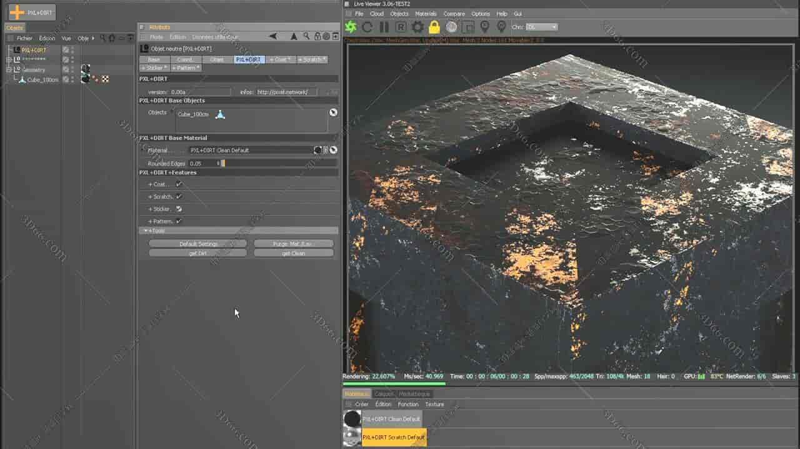Unlock the yellow padlock in the Live Viewer toolbar
This screenshot has width=800, height=449.
coord(435,27)
